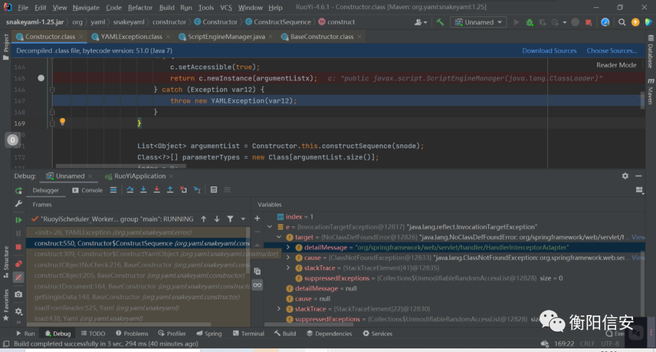The width and height of the screenshot is (656, 352).
Task: Open Search Everywhere magnifier icon
Action: tap(622, 22)
